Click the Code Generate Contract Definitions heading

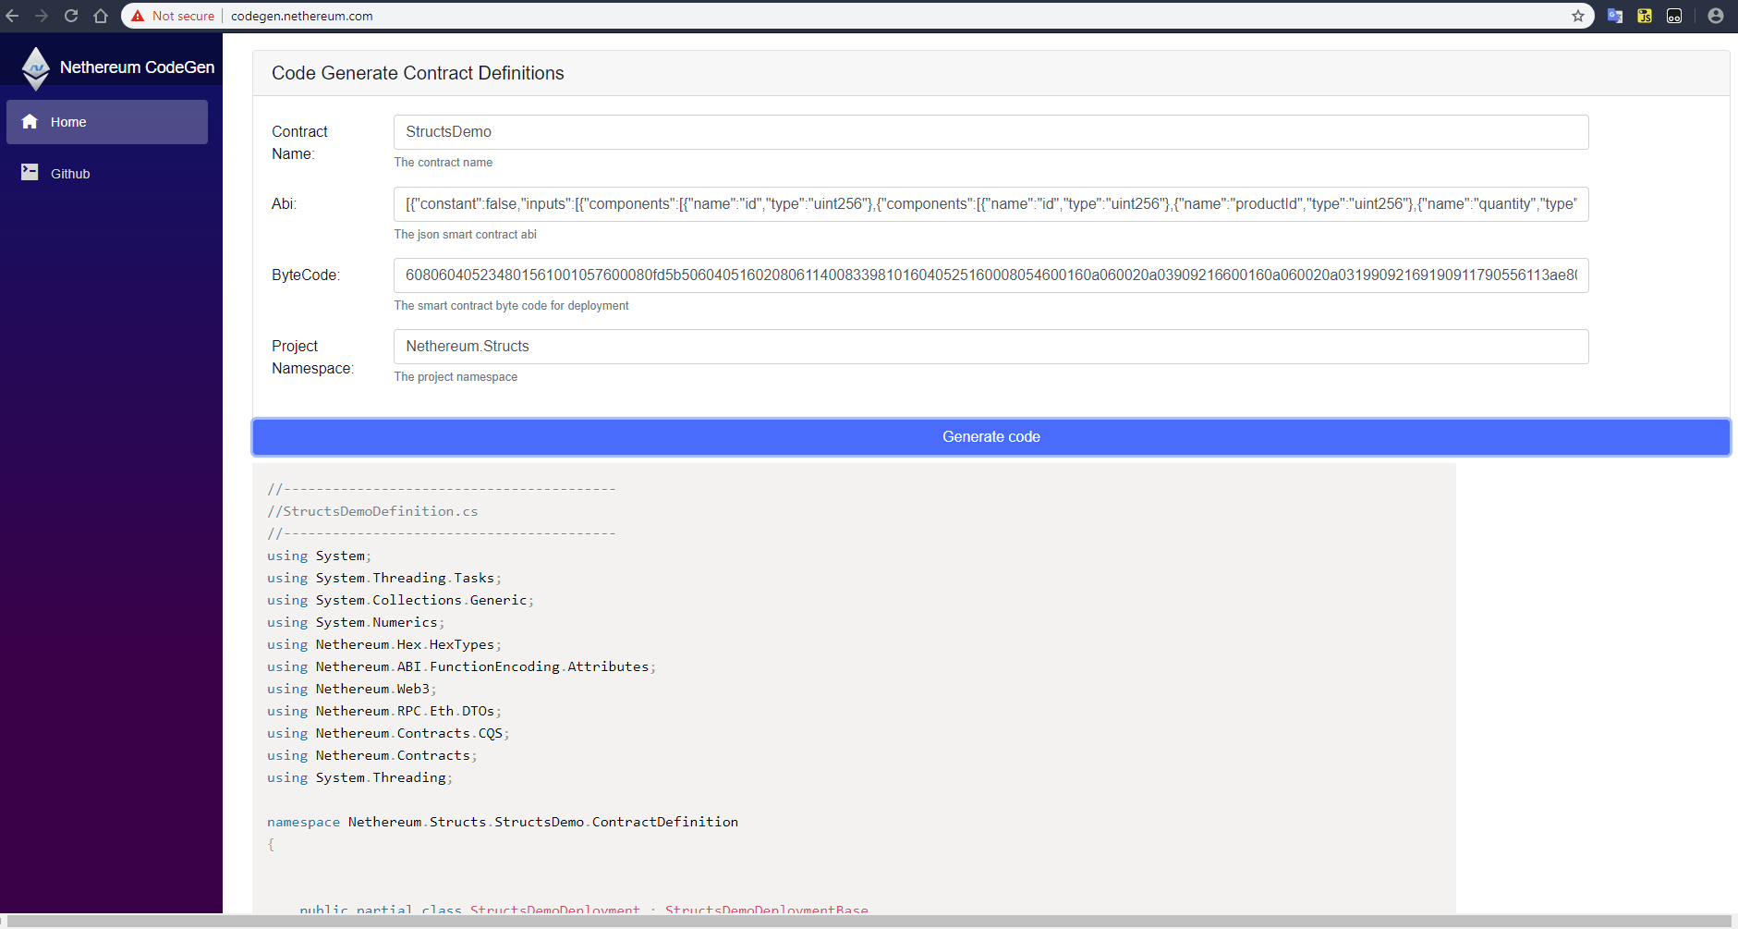click(418, 73)
